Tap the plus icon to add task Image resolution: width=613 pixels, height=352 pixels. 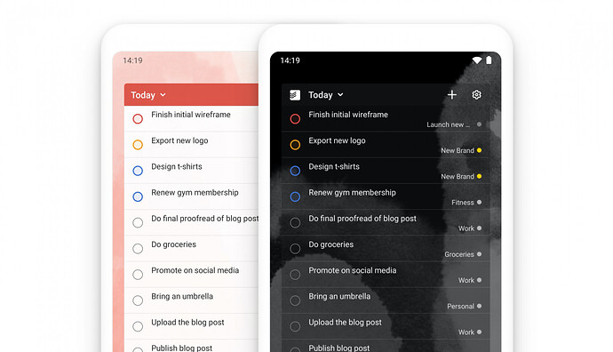tap(452, 94)
